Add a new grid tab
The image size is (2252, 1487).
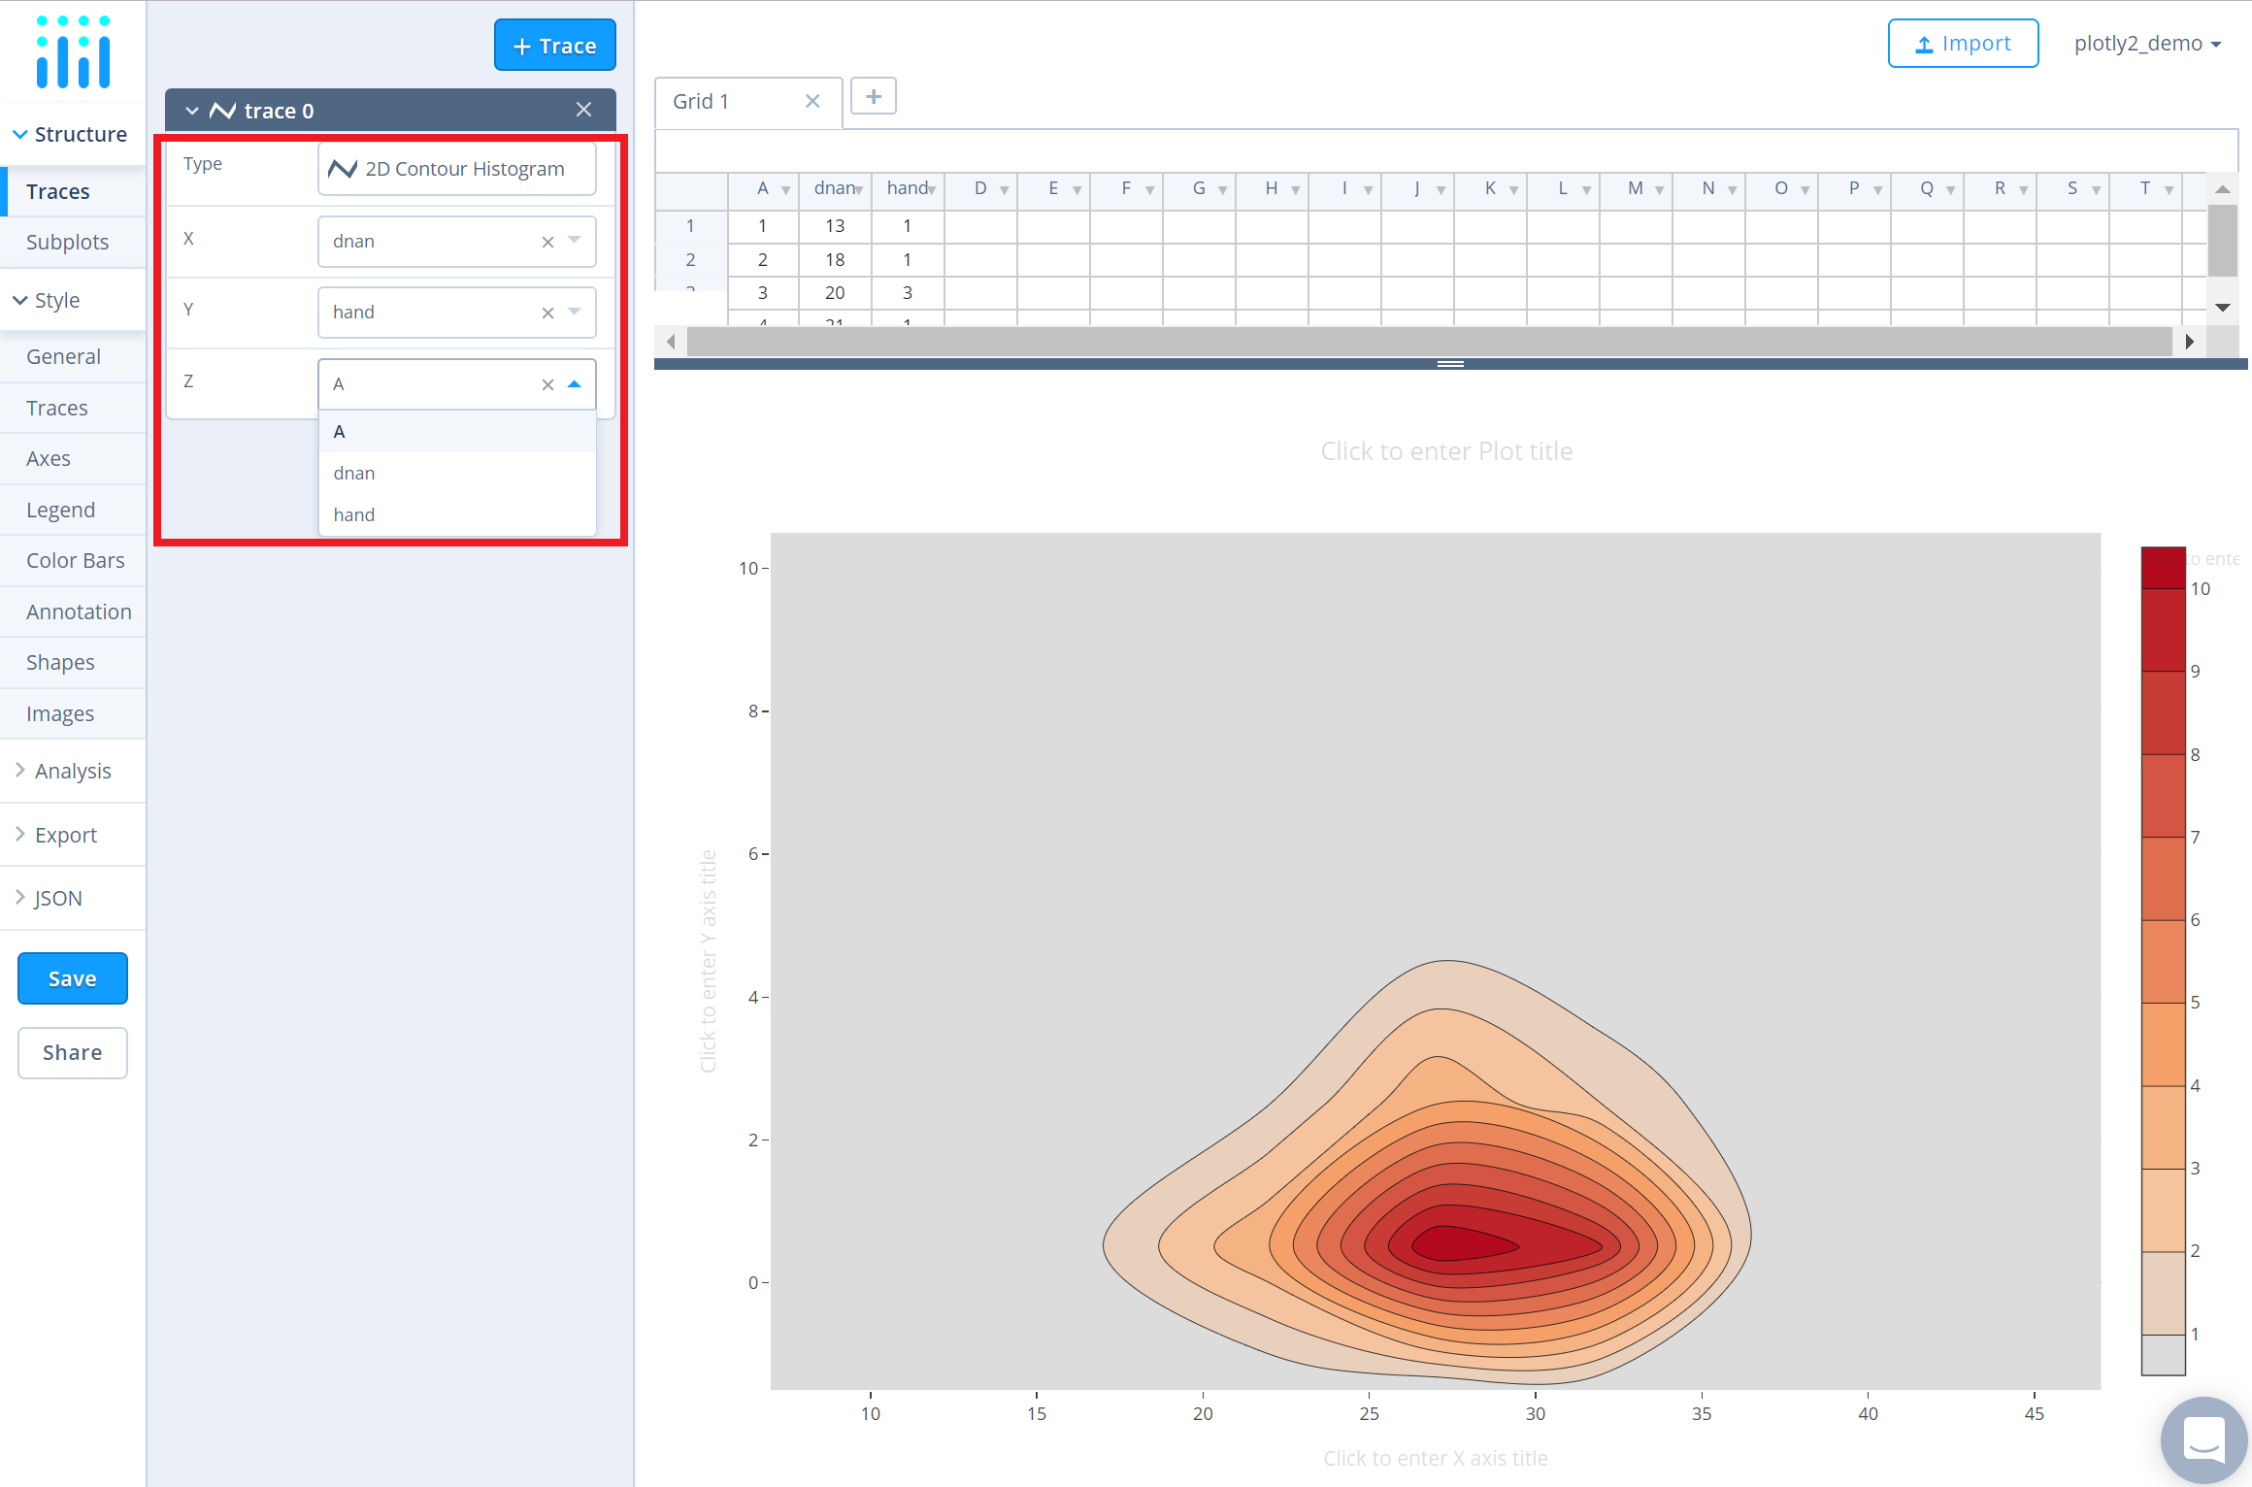tap(874, 96)
